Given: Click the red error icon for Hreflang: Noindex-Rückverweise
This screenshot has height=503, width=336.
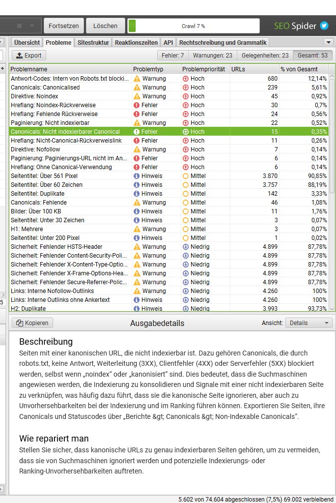Looking at the screenshot, I should (137, 105).
